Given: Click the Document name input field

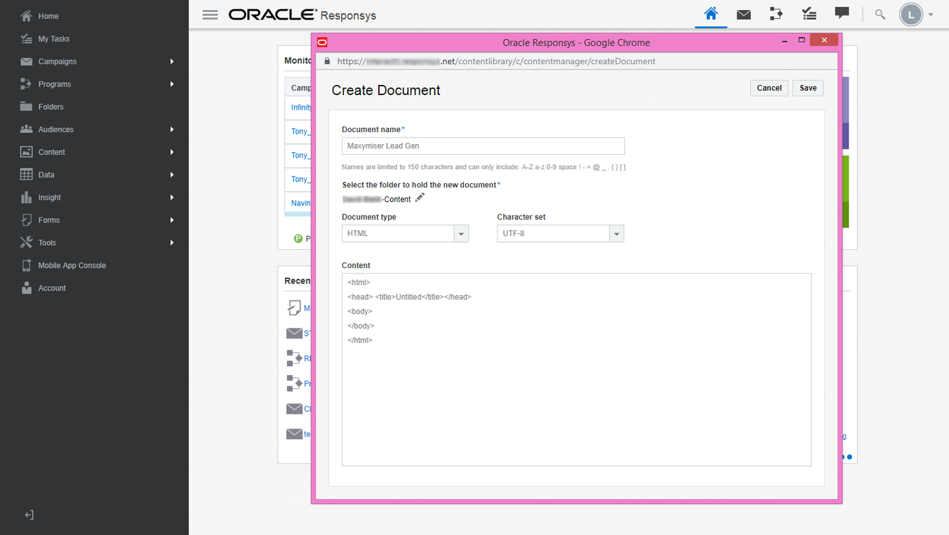Looking at the screenshot, I should [483, 146].
